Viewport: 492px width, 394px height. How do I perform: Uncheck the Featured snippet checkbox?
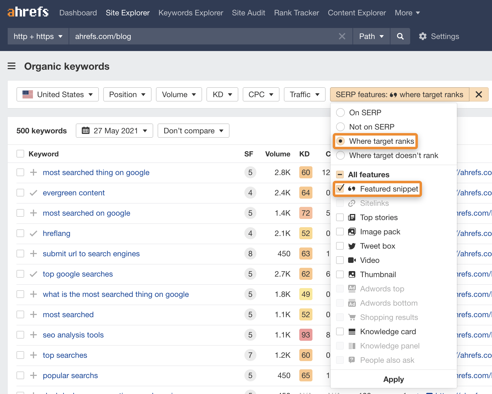340,189
